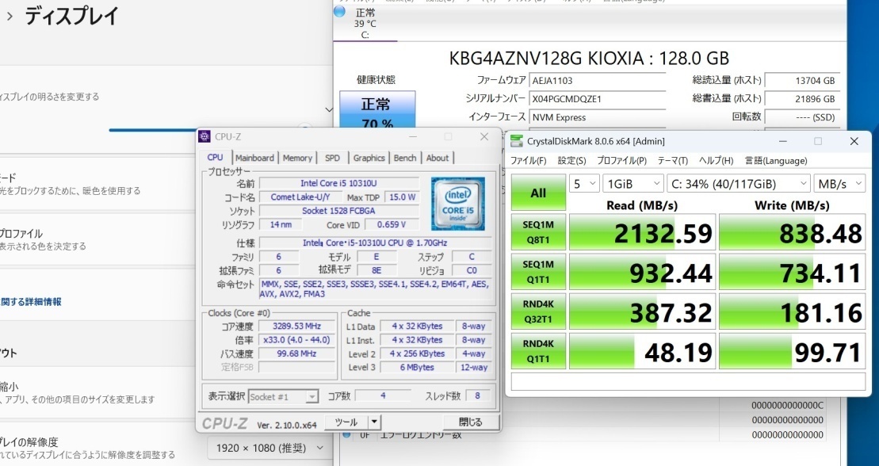This screenshot has height=466, width=879.
Task: Run the SEQ1M Q8T1 disk benchmark
Action: 540,232
